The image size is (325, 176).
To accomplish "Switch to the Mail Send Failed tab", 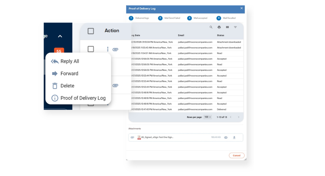I will 169,18.
